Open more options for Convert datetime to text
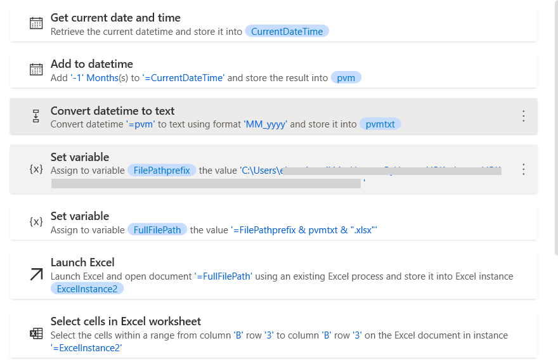 (x=523, y=116)
